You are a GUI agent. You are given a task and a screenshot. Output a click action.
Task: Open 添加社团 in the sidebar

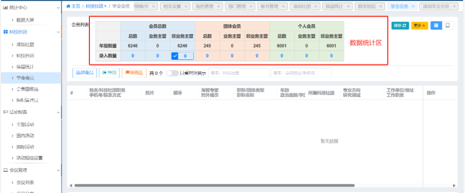click(25, 45)
